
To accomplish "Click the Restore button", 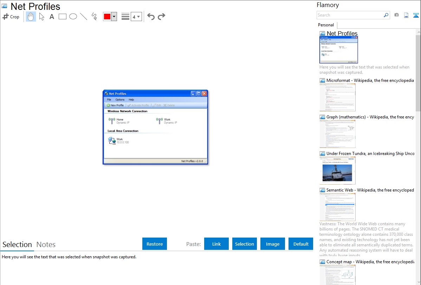I will coord(155,244).
